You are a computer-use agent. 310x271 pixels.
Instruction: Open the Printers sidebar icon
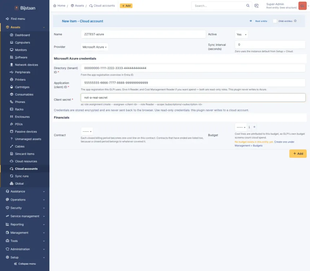pyautogui.click(x=12, y=80)
